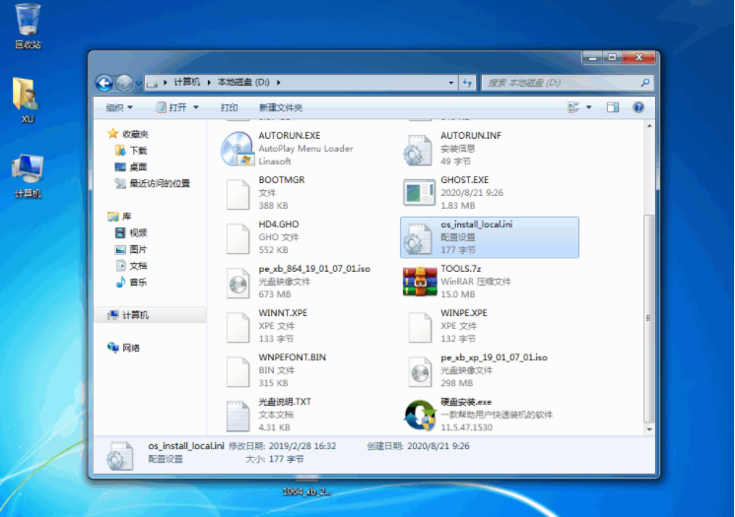Viewport: 735px width, 517px height.
Task: Open the change view options dropdown arrow
Action: point(589,107)
